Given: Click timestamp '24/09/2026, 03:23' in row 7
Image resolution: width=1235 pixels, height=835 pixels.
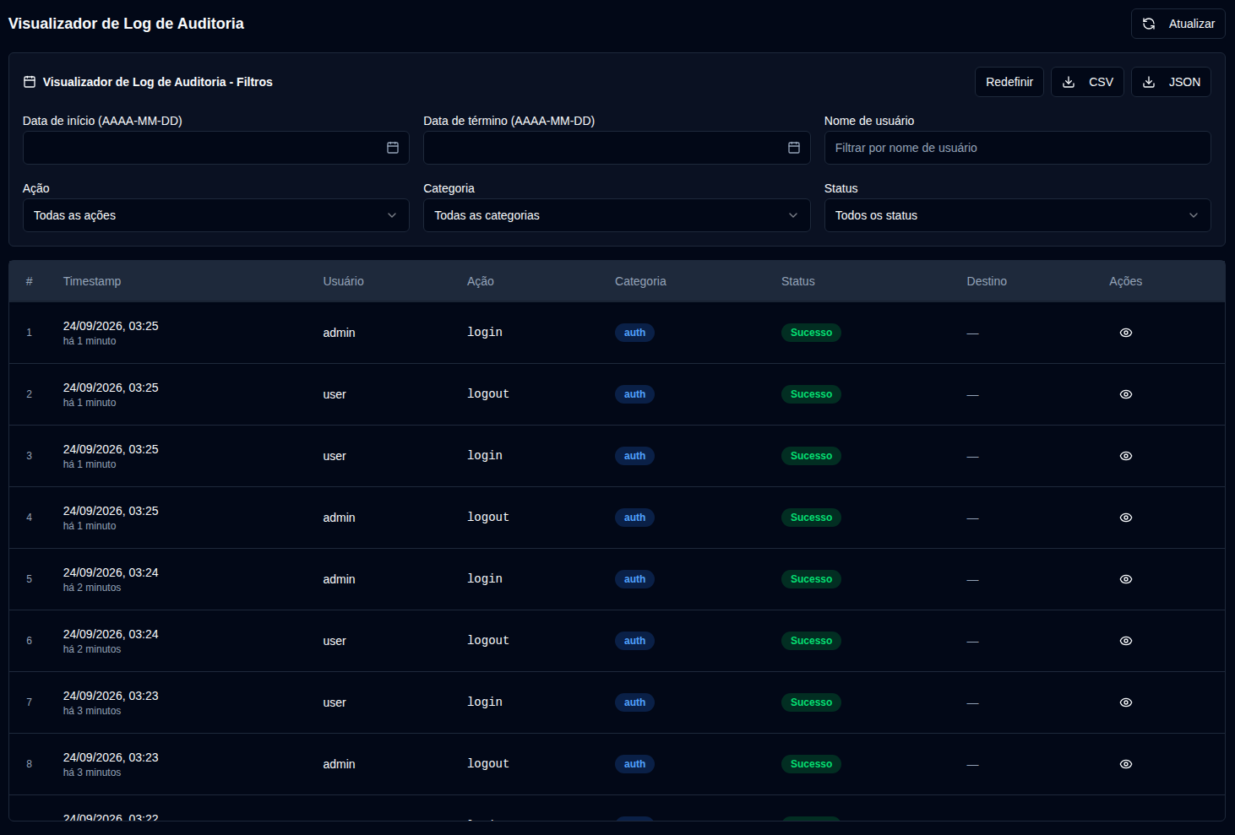Looking at the screenshot, I should click(x=111, y=696).
